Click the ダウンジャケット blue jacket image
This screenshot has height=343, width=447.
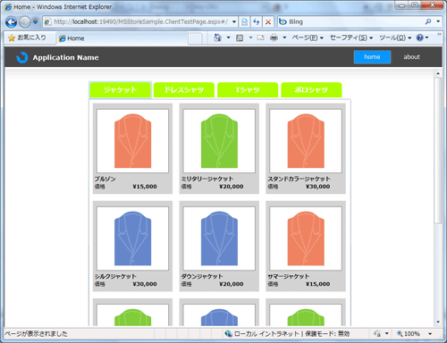pos(219,238)
